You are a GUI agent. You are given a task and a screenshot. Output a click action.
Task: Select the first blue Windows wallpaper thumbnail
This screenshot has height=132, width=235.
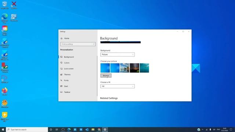105,68
